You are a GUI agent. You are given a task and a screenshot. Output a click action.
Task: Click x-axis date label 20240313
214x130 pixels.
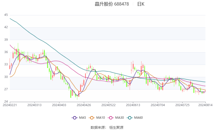point(34,105)
